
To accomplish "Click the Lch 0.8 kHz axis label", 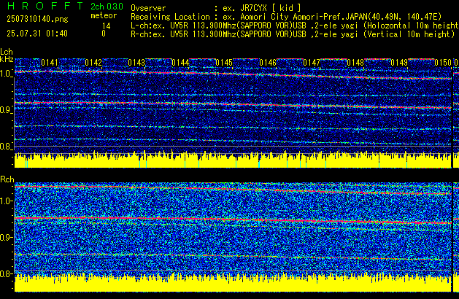I will click(6, 147).
